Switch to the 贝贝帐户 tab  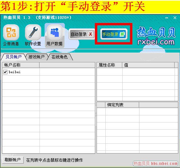click(x=14, y=57)
